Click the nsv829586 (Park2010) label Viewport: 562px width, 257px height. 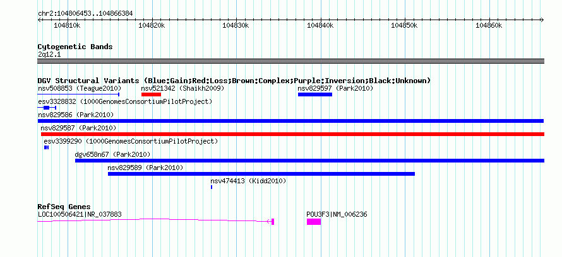[76, 115]
